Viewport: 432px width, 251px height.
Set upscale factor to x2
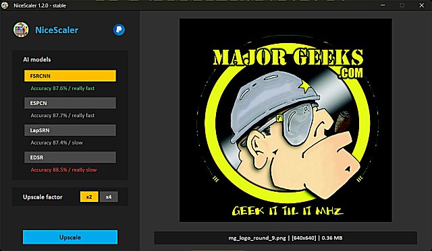tap(89, 196)
